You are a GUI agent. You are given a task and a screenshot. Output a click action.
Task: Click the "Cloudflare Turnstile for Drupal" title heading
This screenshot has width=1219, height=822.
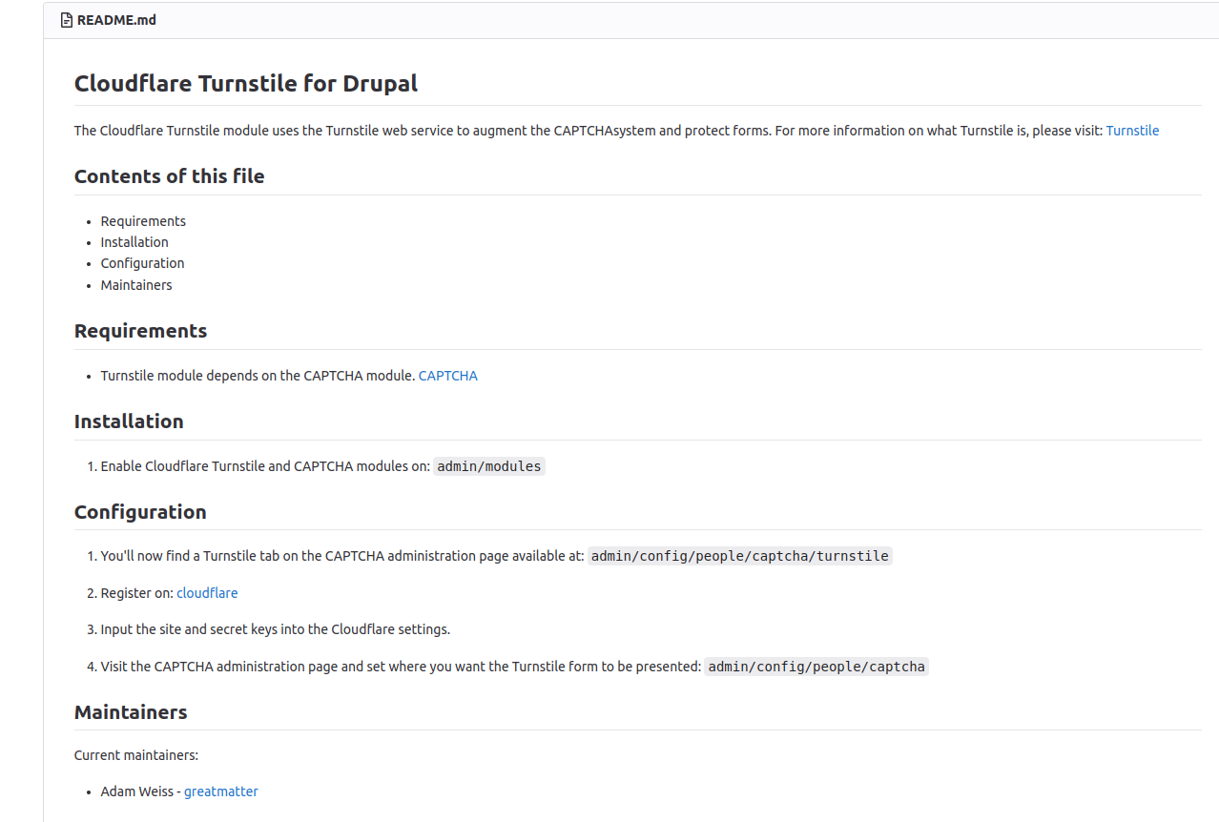tap(246, 84)
